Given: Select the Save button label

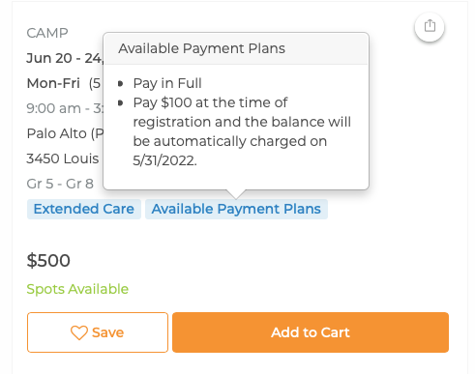Looking at the screenshot, I should (107, 332).
